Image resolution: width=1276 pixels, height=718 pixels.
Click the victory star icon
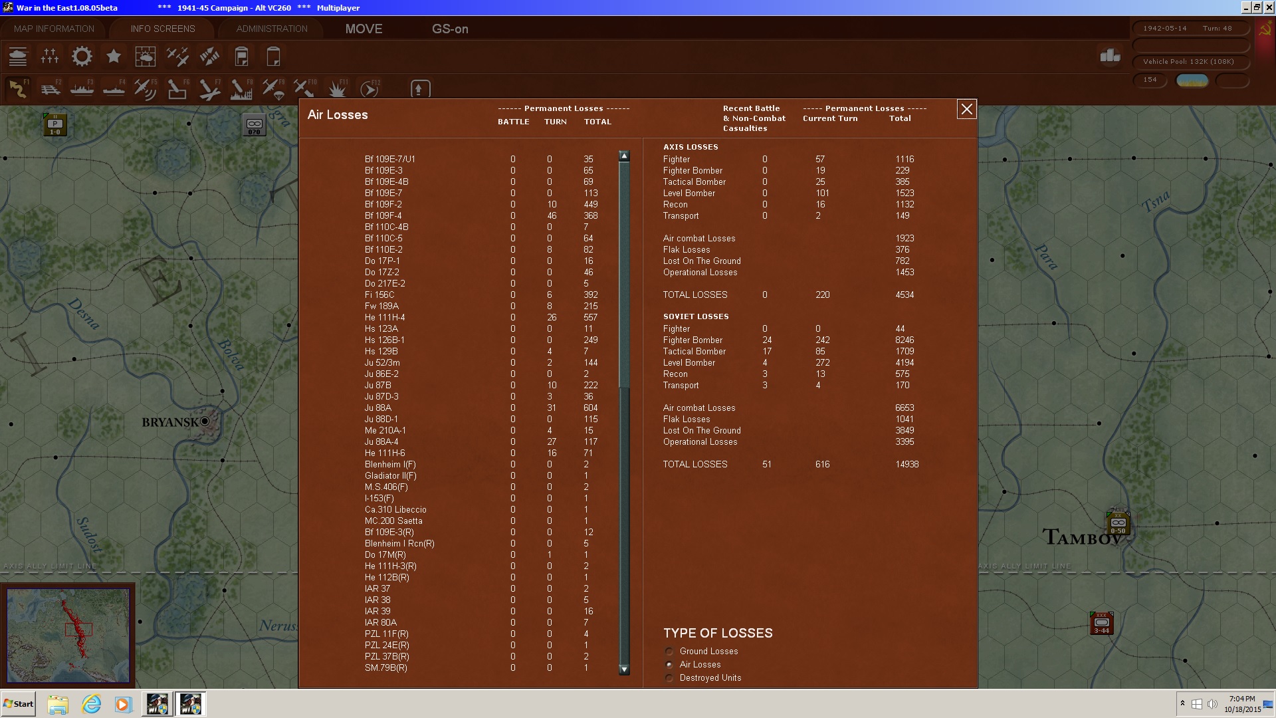[114, 57]
